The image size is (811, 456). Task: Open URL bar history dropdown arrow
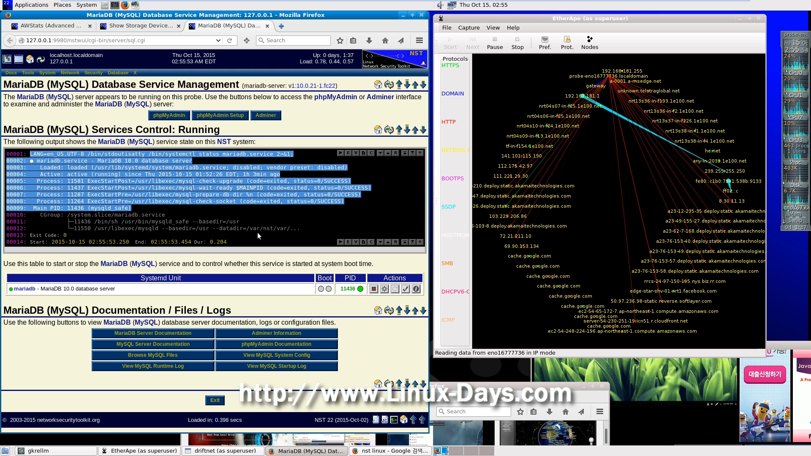218,41
